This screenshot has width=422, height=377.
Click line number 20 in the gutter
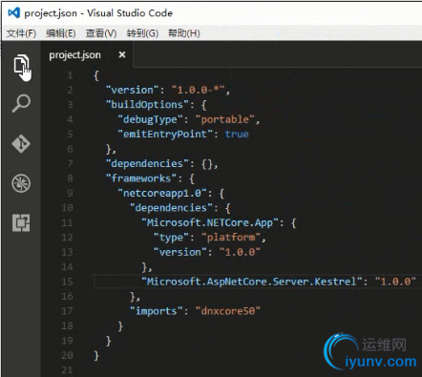pos(67,355)
